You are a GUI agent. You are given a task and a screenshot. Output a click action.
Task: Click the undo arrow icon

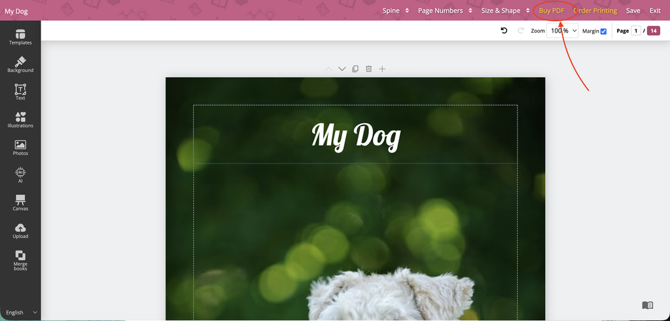(504, 31)
